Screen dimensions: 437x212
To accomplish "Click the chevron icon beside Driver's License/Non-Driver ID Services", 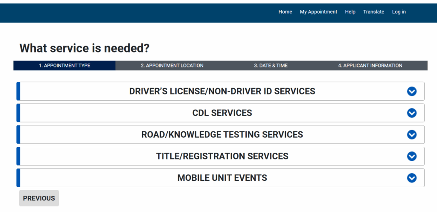I will coord(411,91).
